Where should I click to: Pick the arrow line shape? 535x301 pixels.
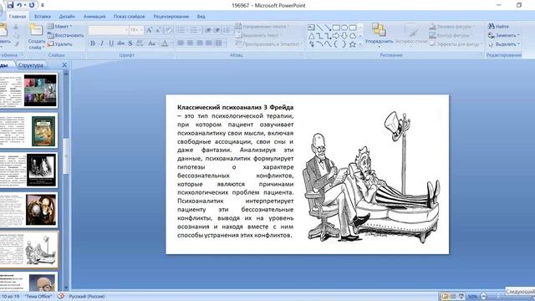[x=328, y=28]
